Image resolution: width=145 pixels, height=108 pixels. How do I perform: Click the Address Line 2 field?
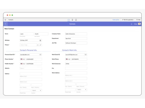click(x=31, y=79)
